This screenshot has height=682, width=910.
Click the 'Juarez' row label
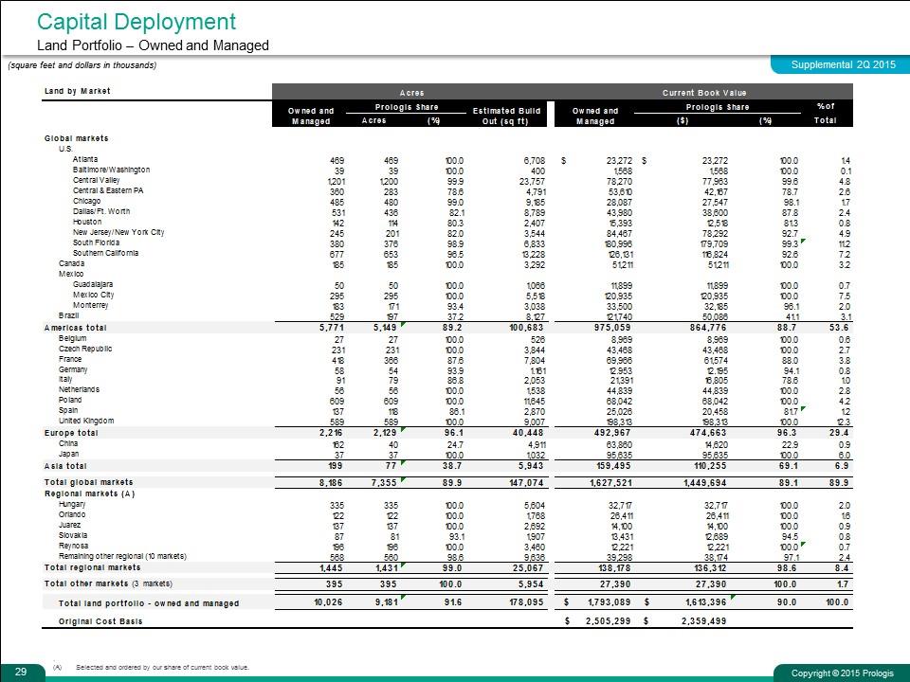tap(69, 525)
